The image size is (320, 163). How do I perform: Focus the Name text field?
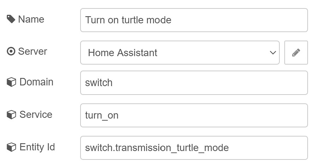(x=194, y=20)
